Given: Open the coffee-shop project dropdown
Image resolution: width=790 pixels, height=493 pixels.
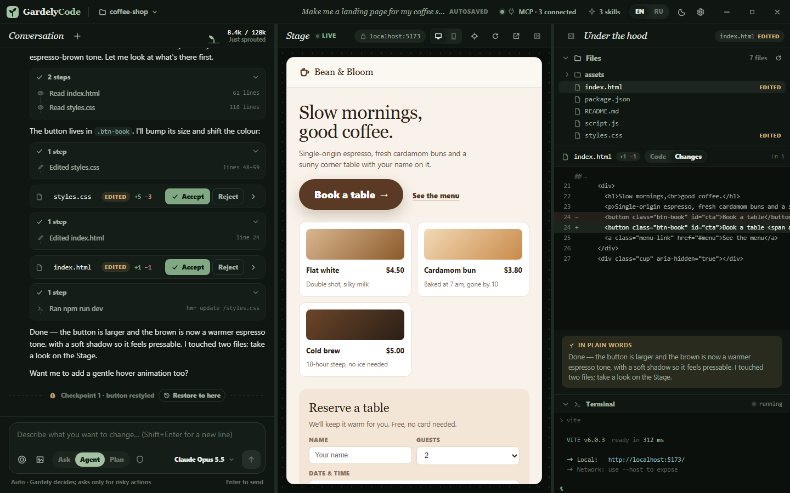Looking at the screenshot, I should 128,12.
